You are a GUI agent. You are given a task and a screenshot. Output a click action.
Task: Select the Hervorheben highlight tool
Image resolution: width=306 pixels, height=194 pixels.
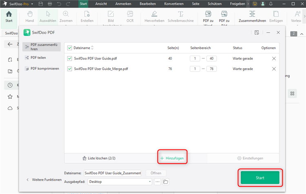pos(154,17)
